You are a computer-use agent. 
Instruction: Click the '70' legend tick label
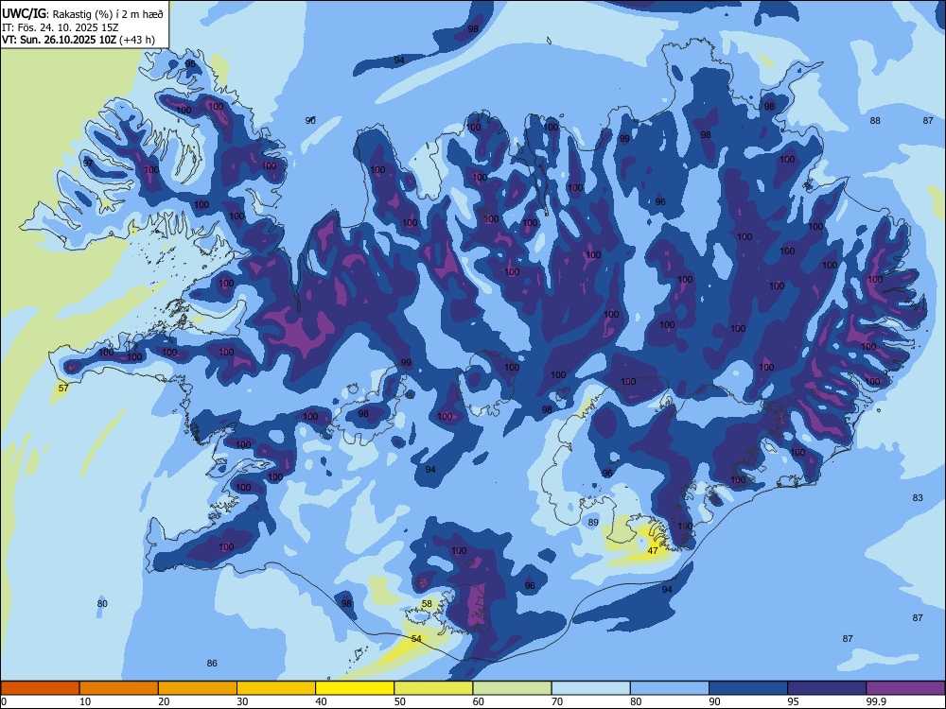[x=557, y=701]
